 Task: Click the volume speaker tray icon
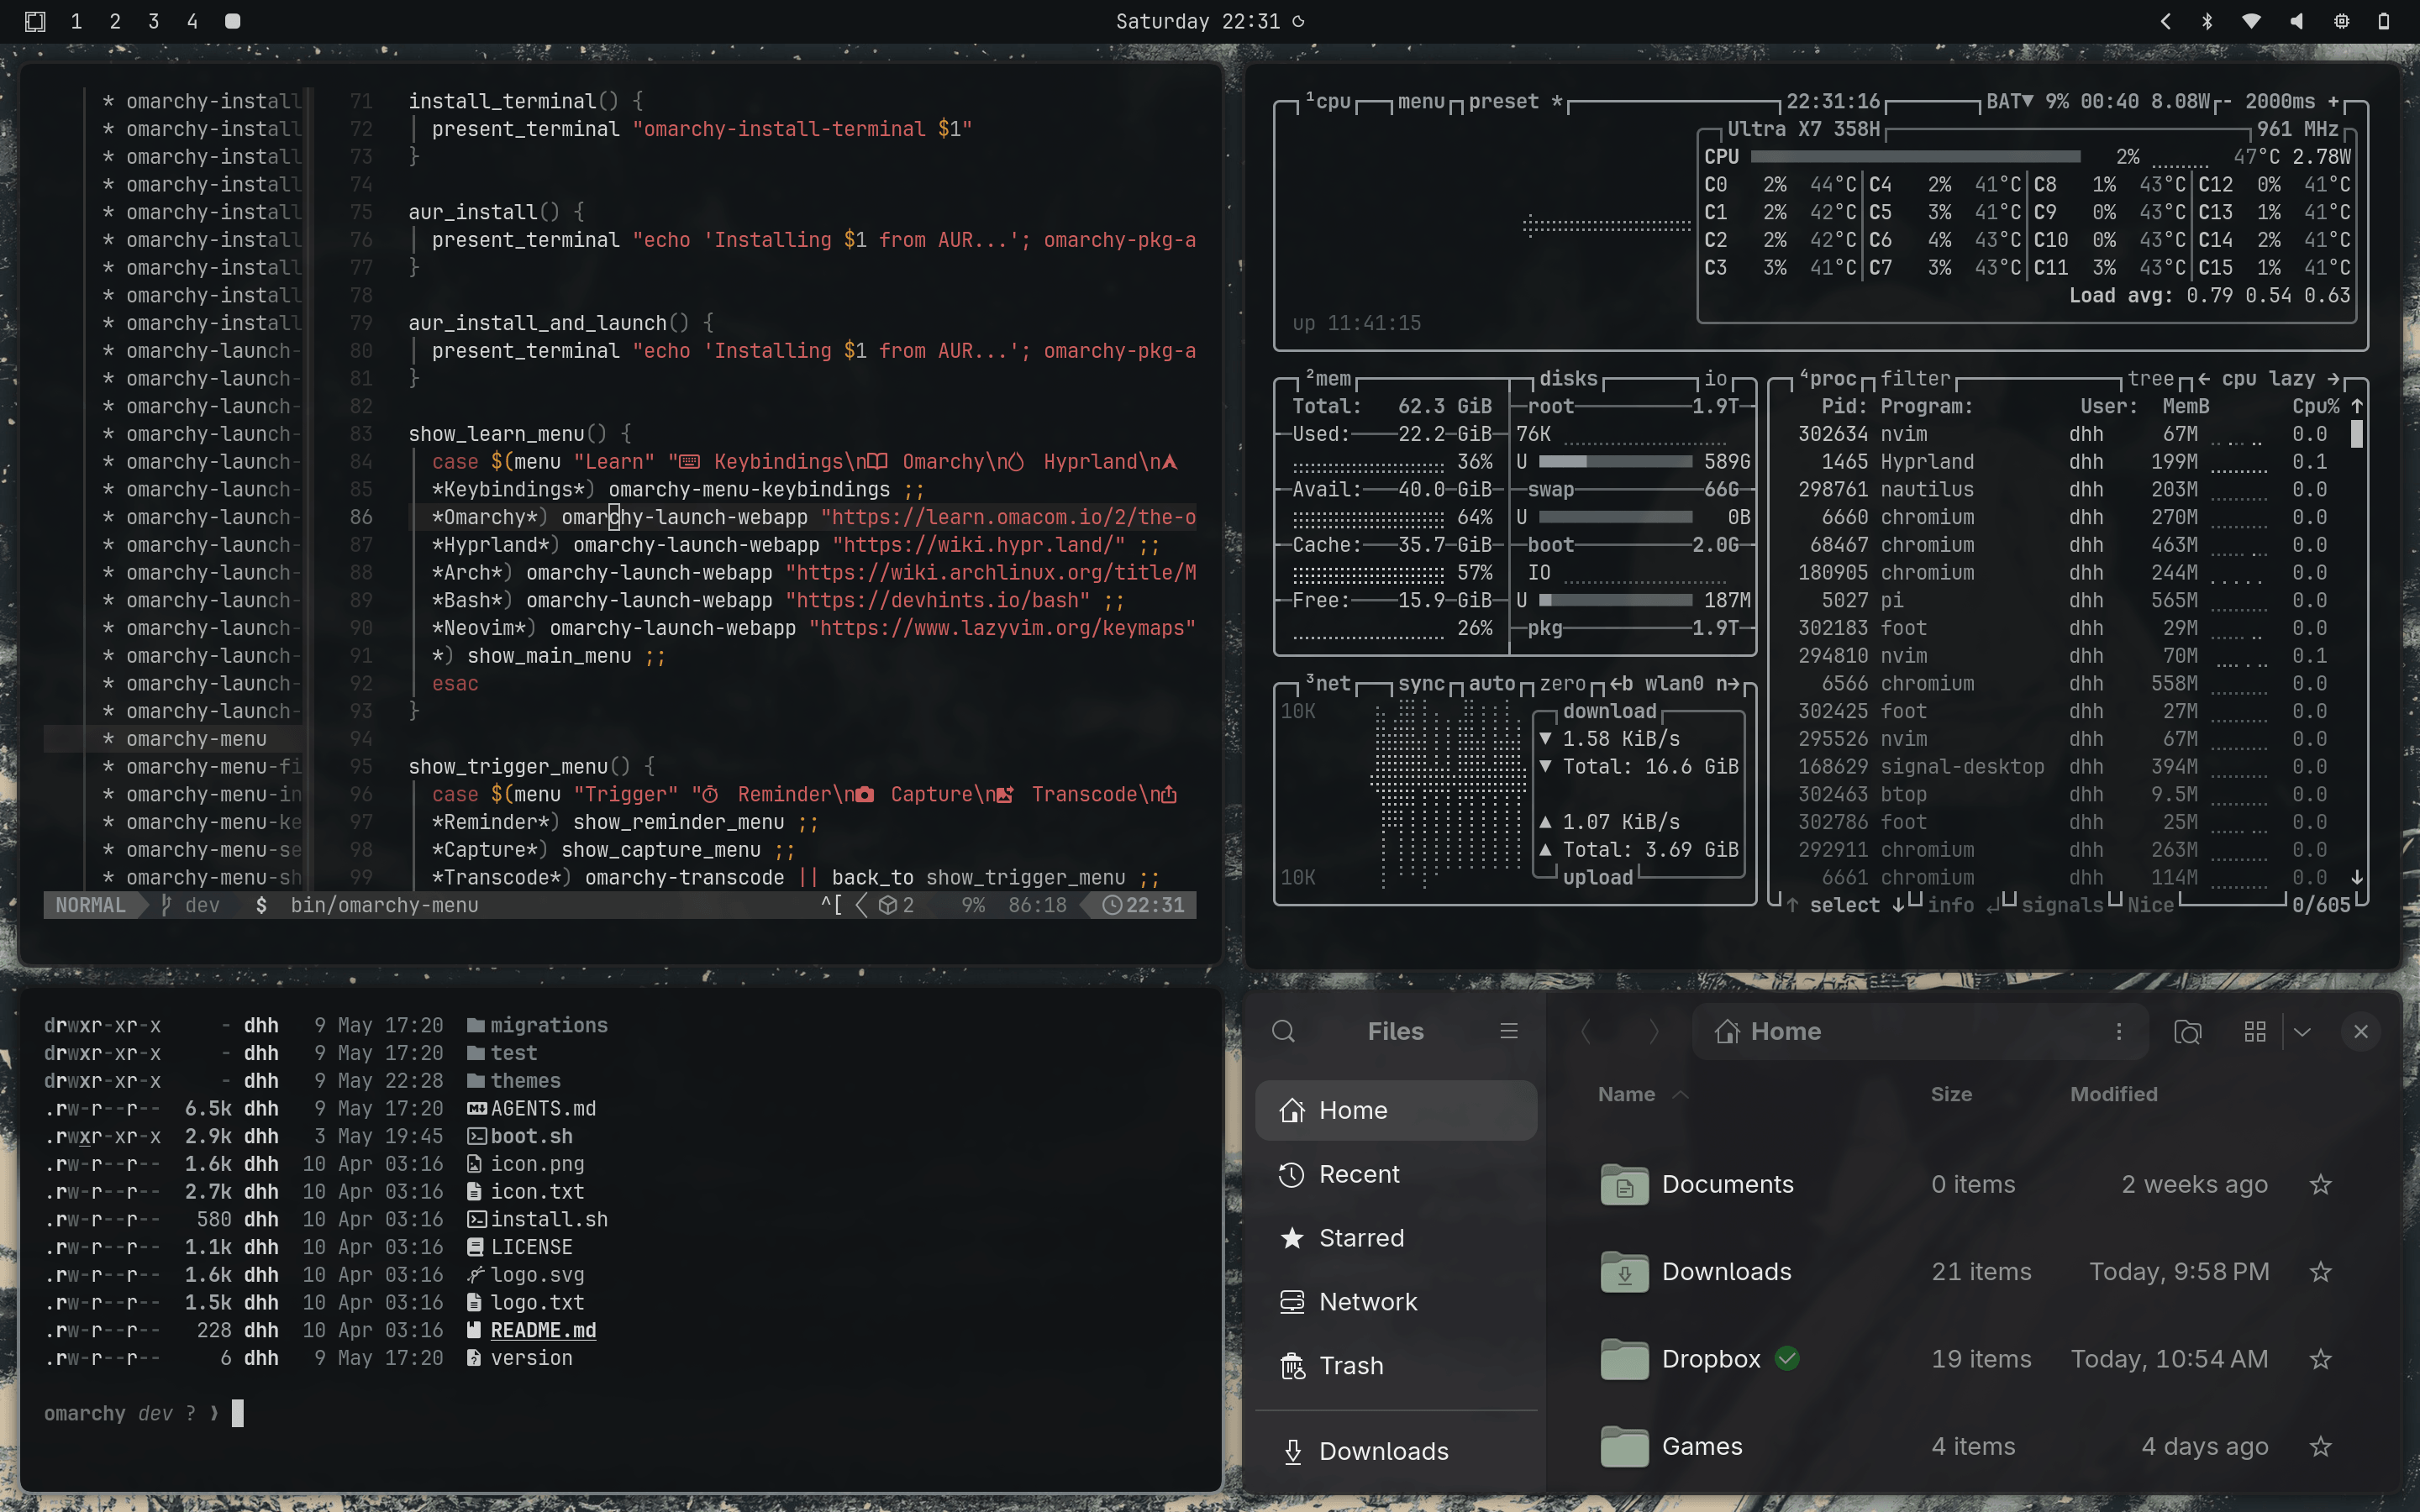tap(2296, 21)
